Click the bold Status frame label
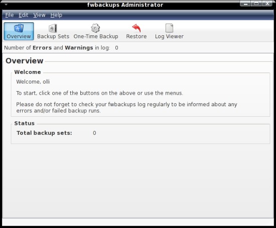This screenshot has width=276, height=228. pos(24,123)
